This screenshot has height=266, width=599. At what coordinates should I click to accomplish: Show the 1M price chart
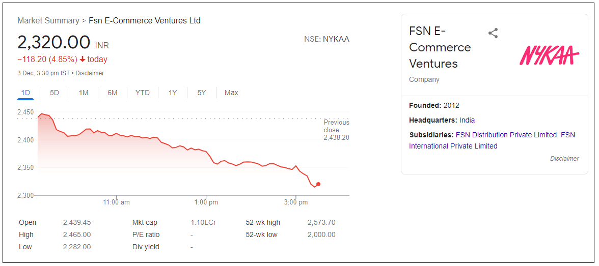(84, 93)
